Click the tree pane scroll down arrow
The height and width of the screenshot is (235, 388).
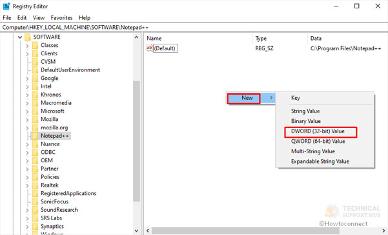pos(136,230)
